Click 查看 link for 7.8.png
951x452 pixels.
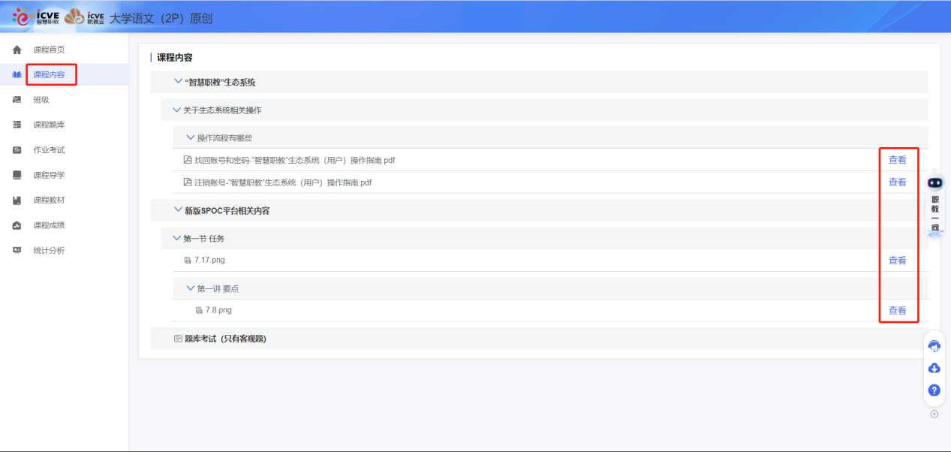point(897,311)
